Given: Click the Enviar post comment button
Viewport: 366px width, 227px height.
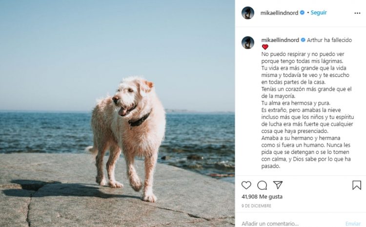Looking at the screenshot, I should pos(353,224).
